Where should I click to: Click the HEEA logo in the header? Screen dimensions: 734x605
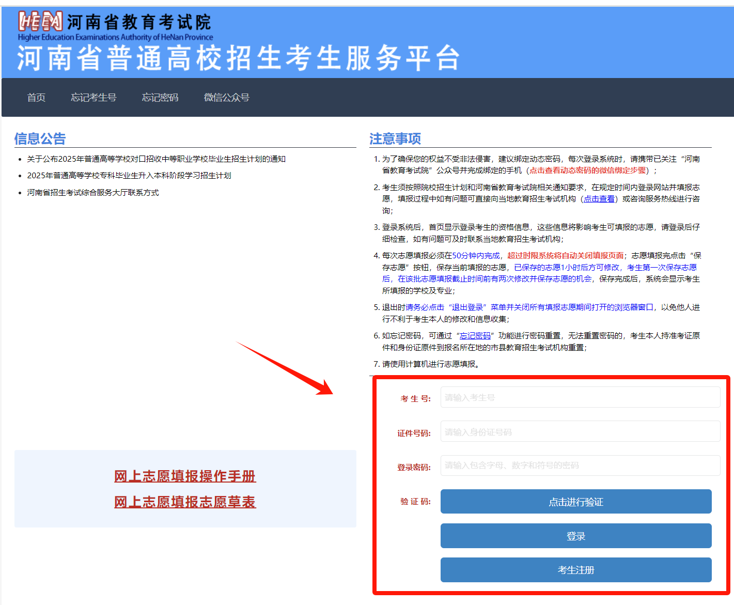(x=40, y=22)
